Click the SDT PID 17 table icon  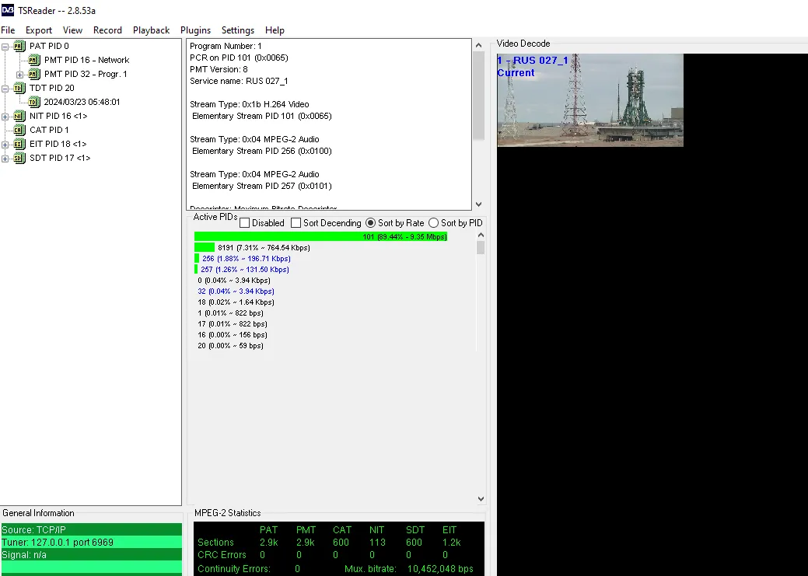(x=19, y=158)
